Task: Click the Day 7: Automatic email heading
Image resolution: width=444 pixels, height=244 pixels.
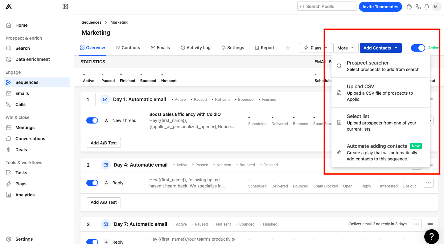Action: (x=141, y=224)
